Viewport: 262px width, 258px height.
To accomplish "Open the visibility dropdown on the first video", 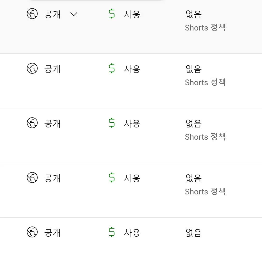I will click(x=74, y=15).
